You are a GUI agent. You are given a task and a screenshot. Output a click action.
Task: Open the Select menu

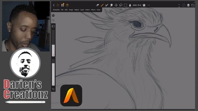tap(88, 10)
